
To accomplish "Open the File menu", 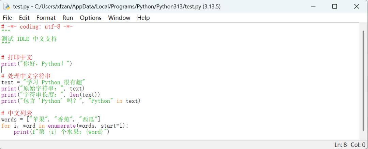I will (7, 18).
